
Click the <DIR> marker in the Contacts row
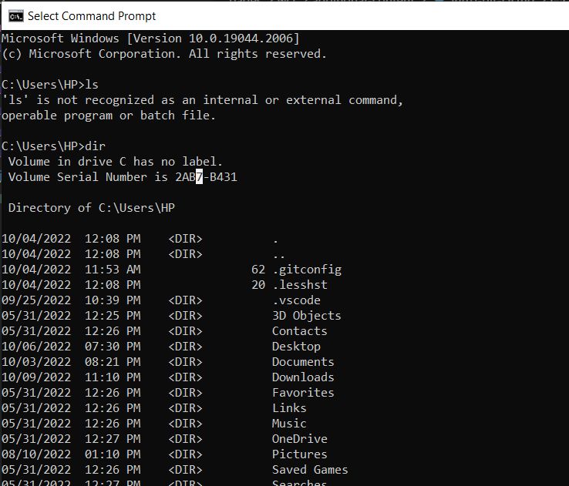(185, 331)
